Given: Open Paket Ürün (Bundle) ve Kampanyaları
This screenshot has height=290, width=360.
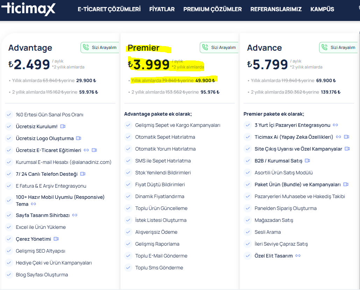Looking at the screenshot, I should point(297,184).
